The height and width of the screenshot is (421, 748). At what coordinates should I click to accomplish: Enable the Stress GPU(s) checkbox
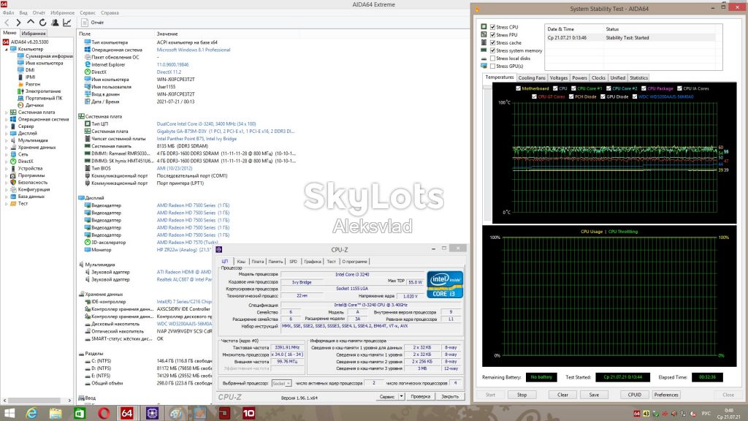(493, 66)
